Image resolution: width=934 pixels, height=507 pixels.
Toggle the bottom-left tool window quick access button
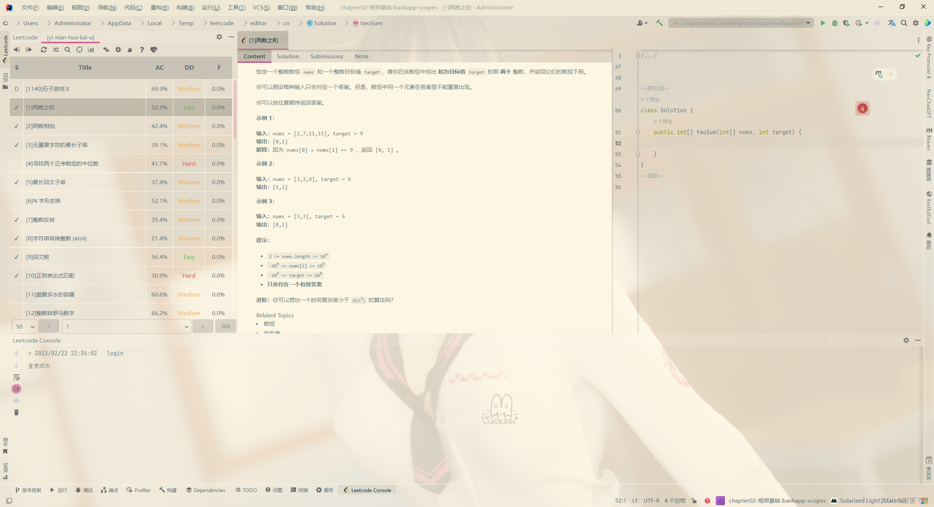click(9, 500)
